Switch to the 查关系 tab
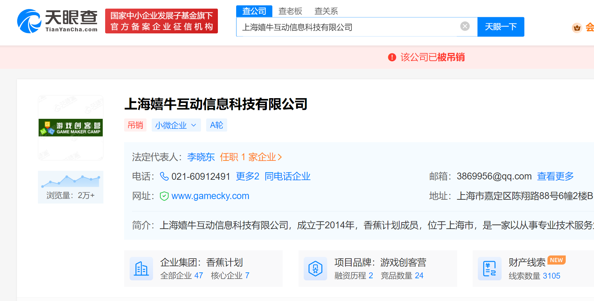Image resolution: width=594 pixels, height=301 pixels. click(x=326, y=11)
